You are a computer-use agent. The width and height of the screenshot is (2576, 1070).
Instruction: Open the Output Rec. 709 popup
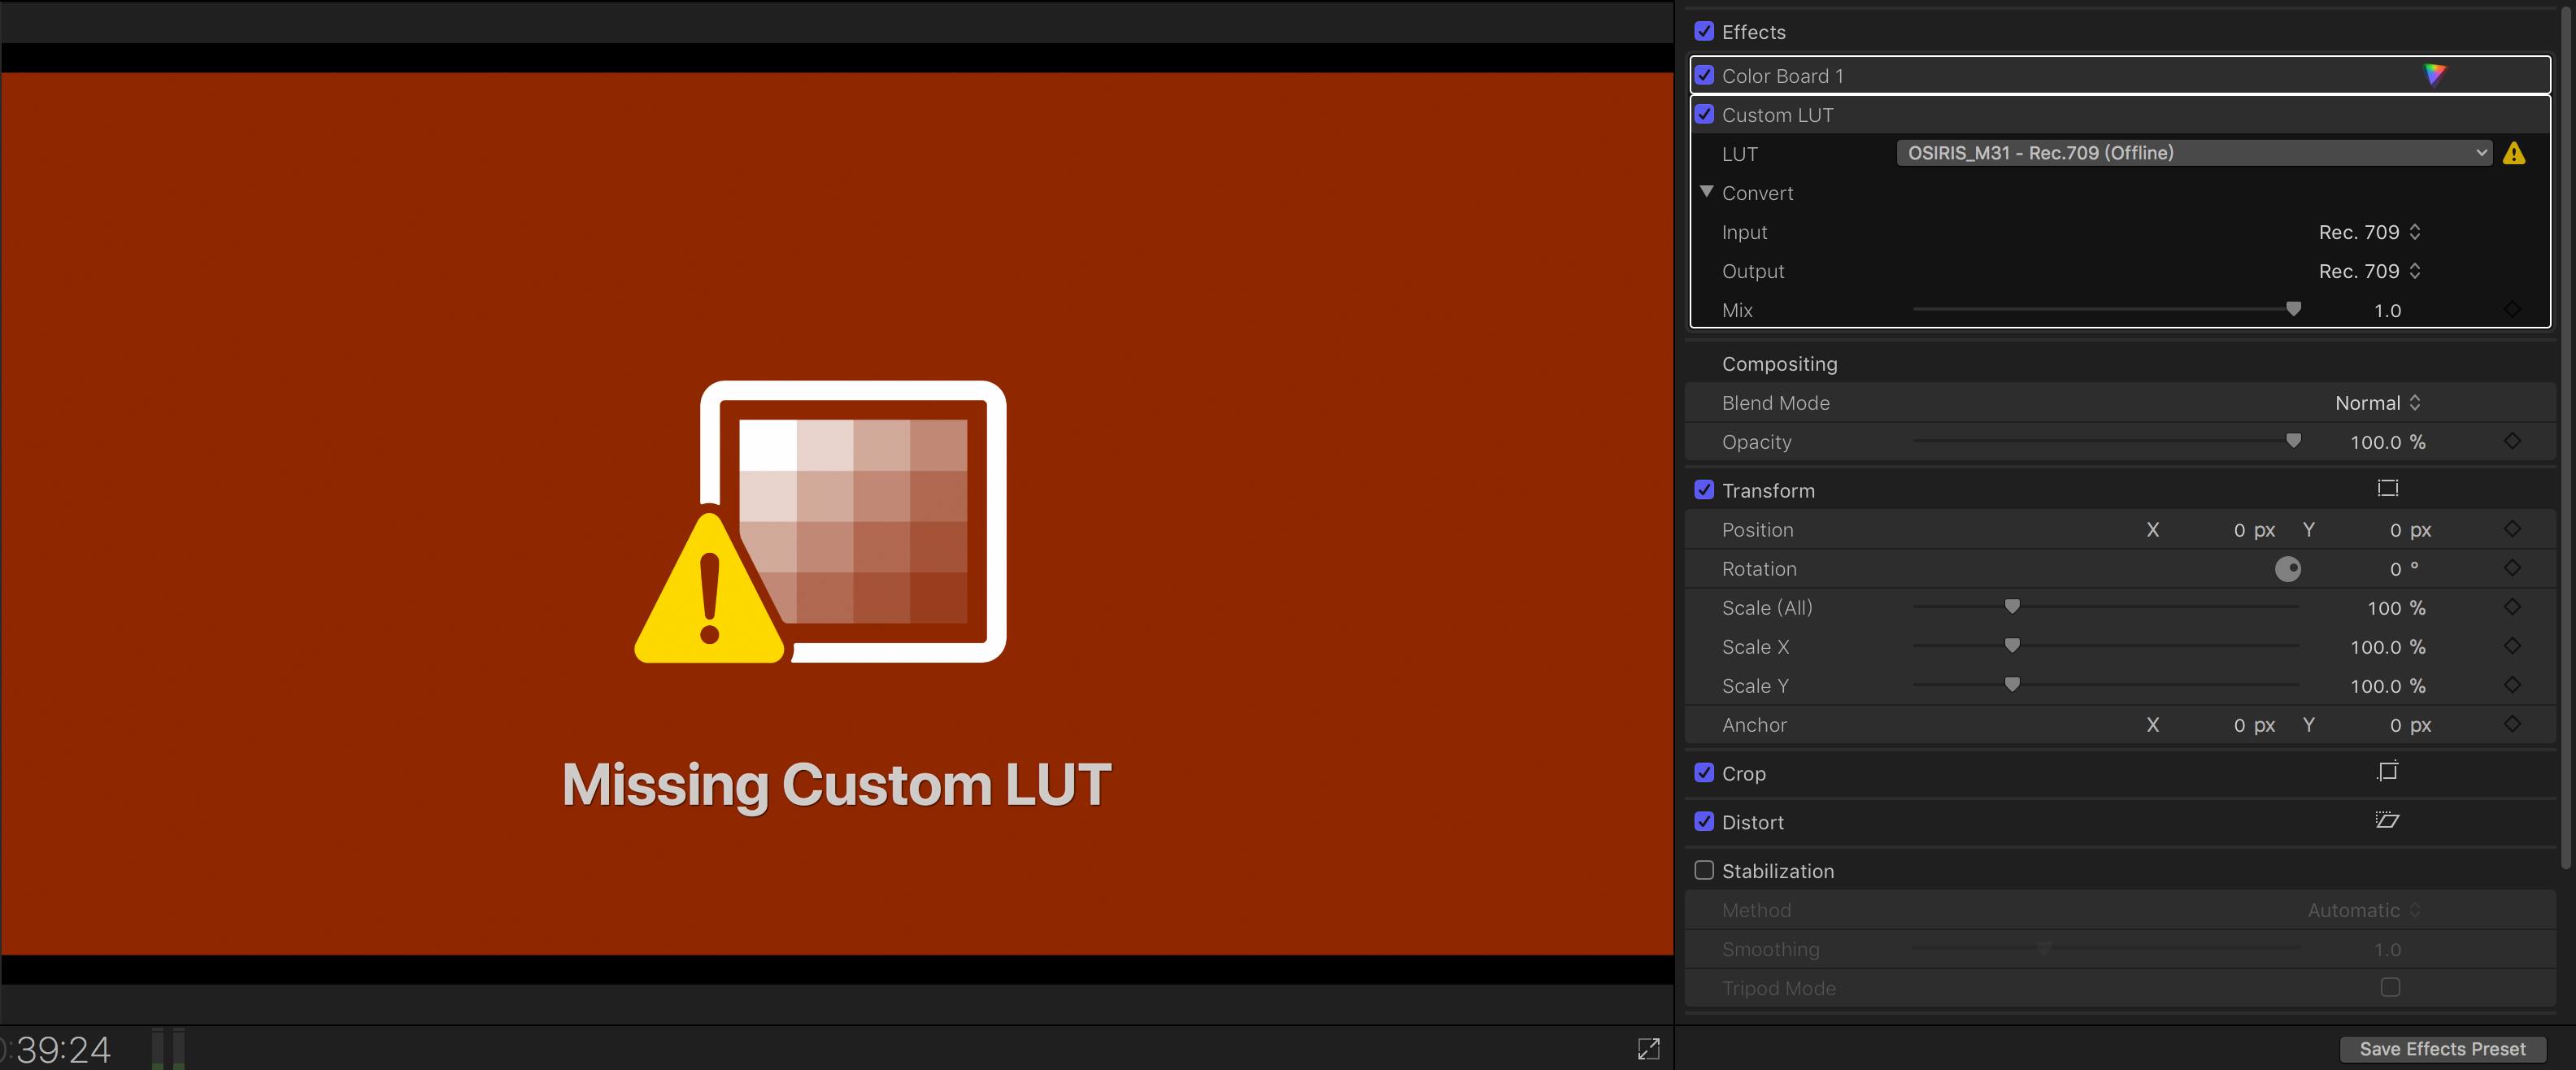(x=2369, y=271)
